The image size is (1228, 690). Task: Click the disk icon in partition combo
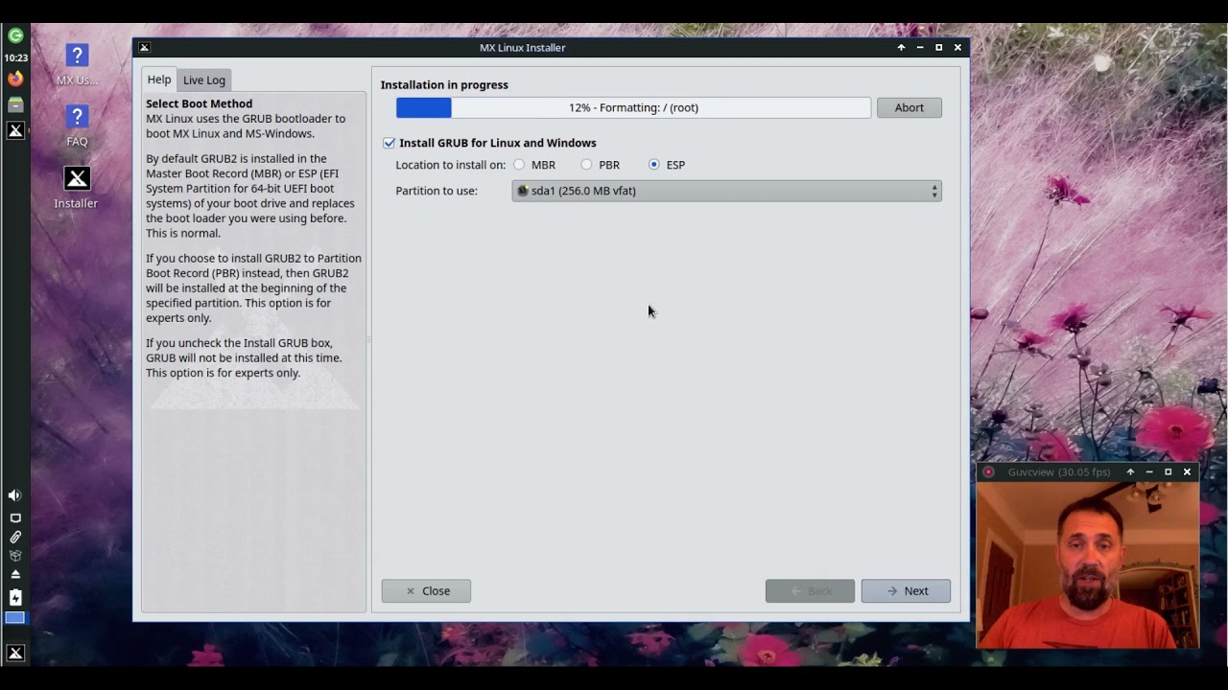coord(523,191)
